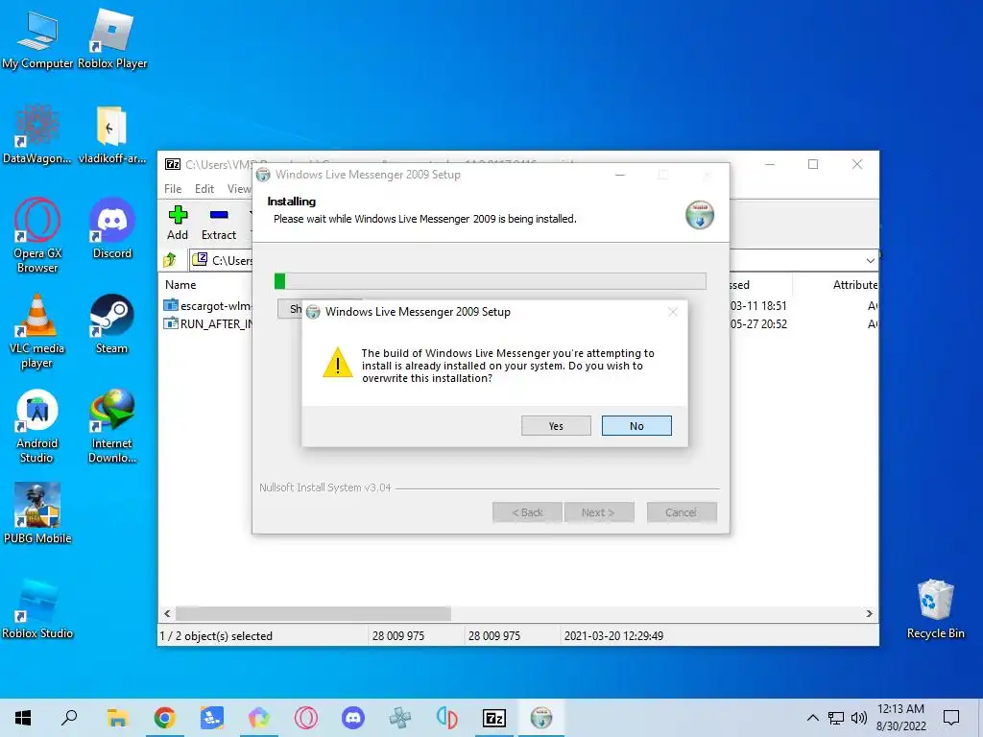Show hidden system tray icons
The width and height of the screenshot is (983, 737).
(x=812, y=718)
